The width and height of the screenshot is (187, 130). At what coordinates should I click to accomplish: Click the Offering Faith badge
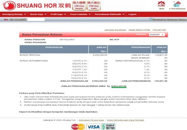pos(94,5)
